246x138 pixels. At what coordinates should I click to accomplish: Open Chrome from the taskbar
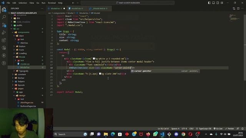coord(183,134)
